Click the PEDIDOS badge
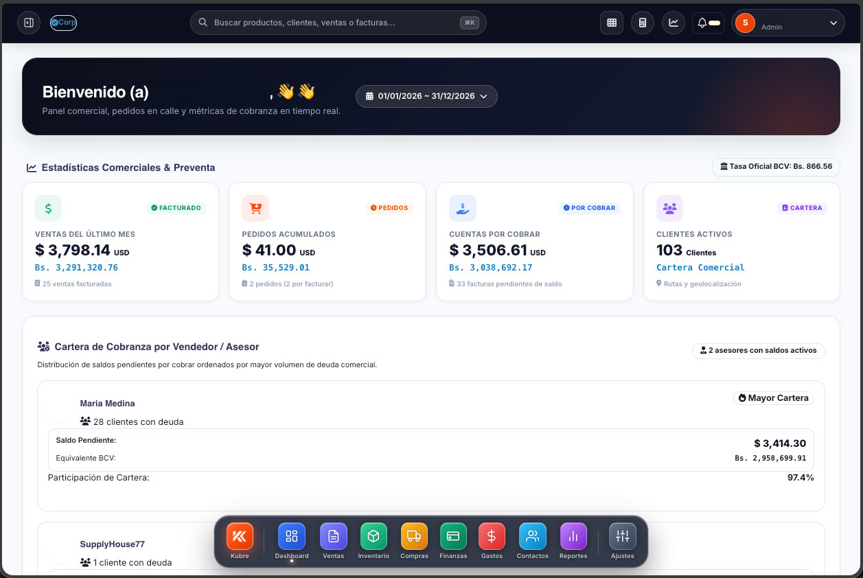863x578 pixels. tap(389, 207)
